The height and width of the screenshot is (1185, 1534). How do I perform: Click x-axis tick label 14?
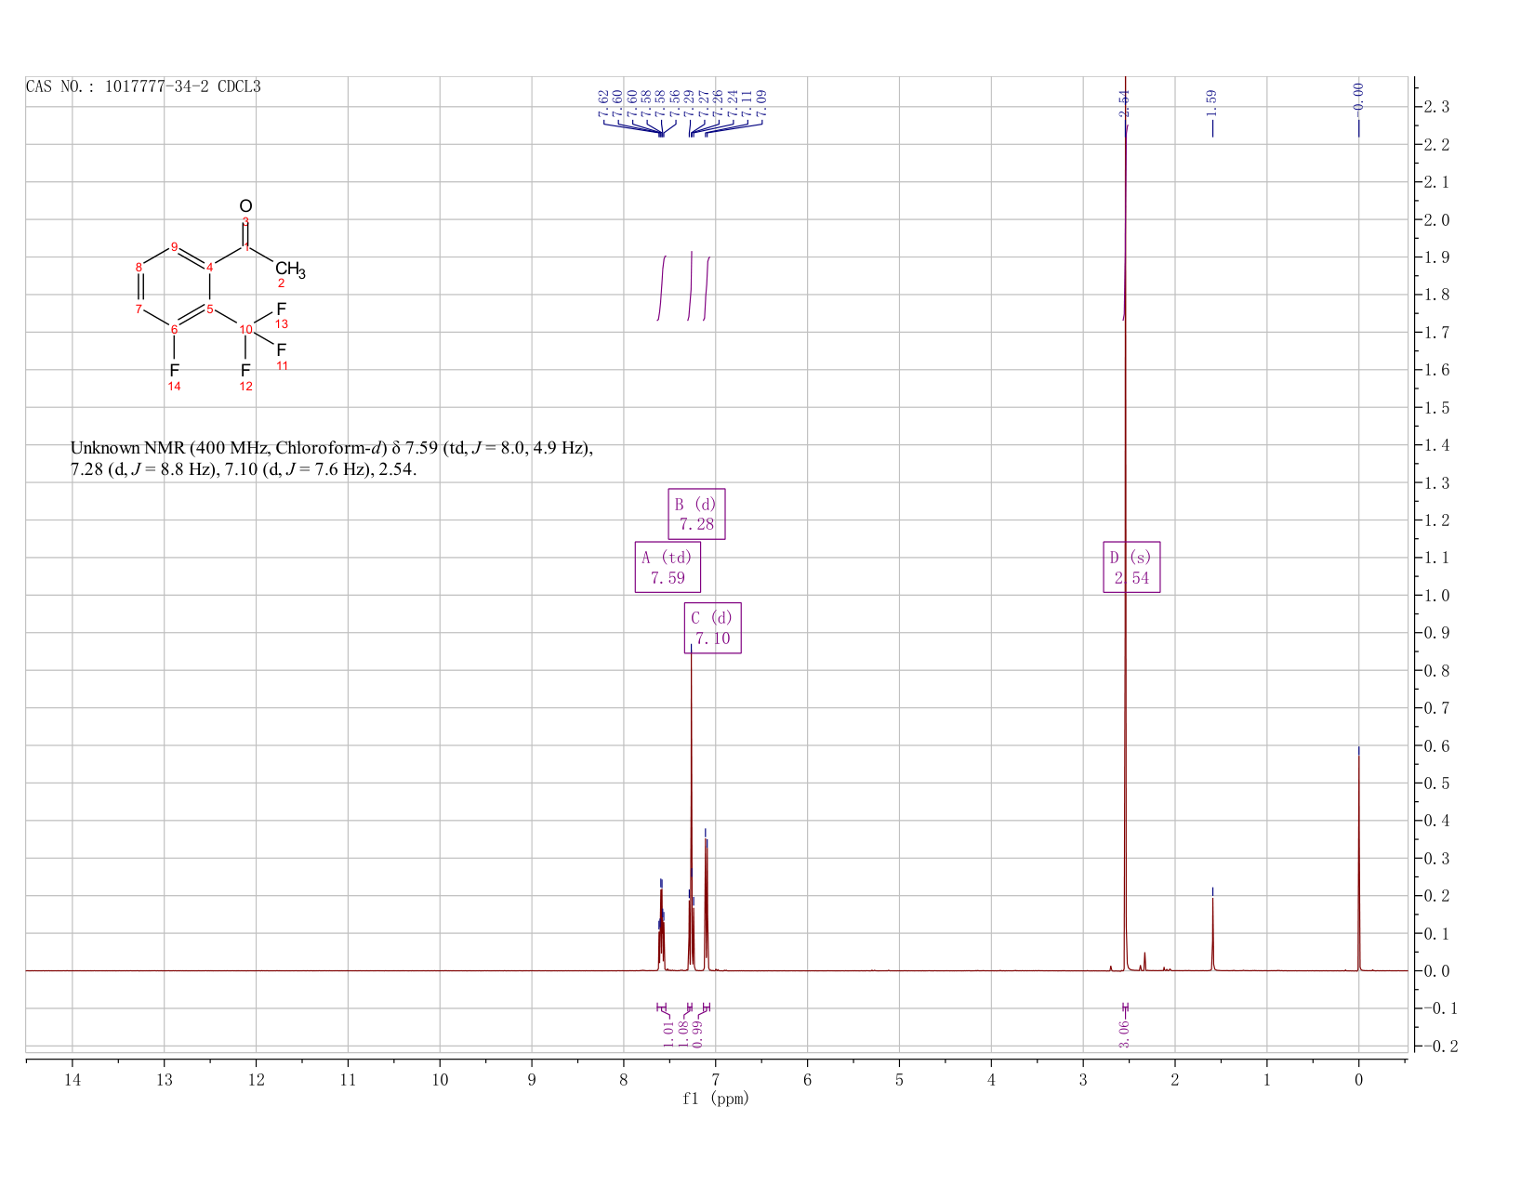73,1079
